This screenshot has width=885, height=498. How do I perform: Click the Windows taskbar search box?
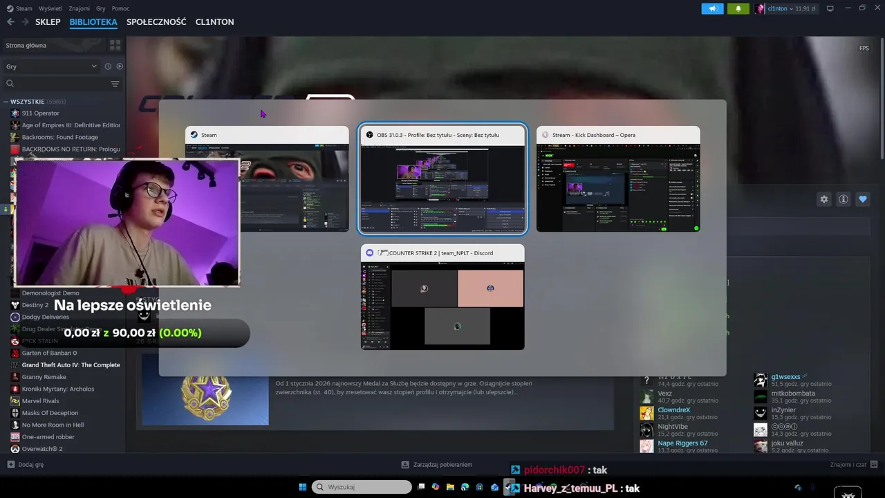[363, 487]
